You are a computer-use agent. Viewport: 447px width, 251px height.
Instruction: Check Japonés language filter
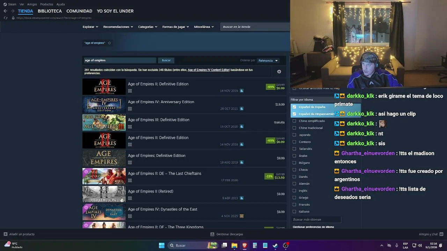click(294, 135)
